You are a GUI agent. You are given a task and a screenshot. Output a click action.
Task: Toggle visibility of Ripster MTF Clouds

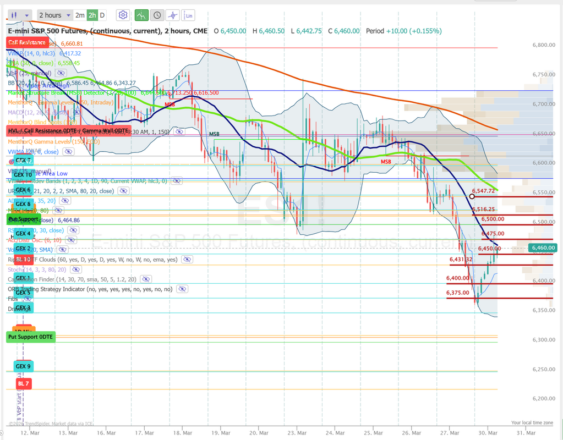(187, 260)
